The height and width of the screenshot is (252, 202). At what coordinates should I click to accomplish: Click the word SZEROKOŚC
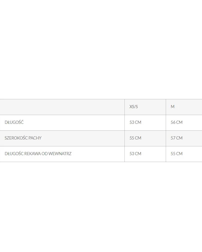16,138
